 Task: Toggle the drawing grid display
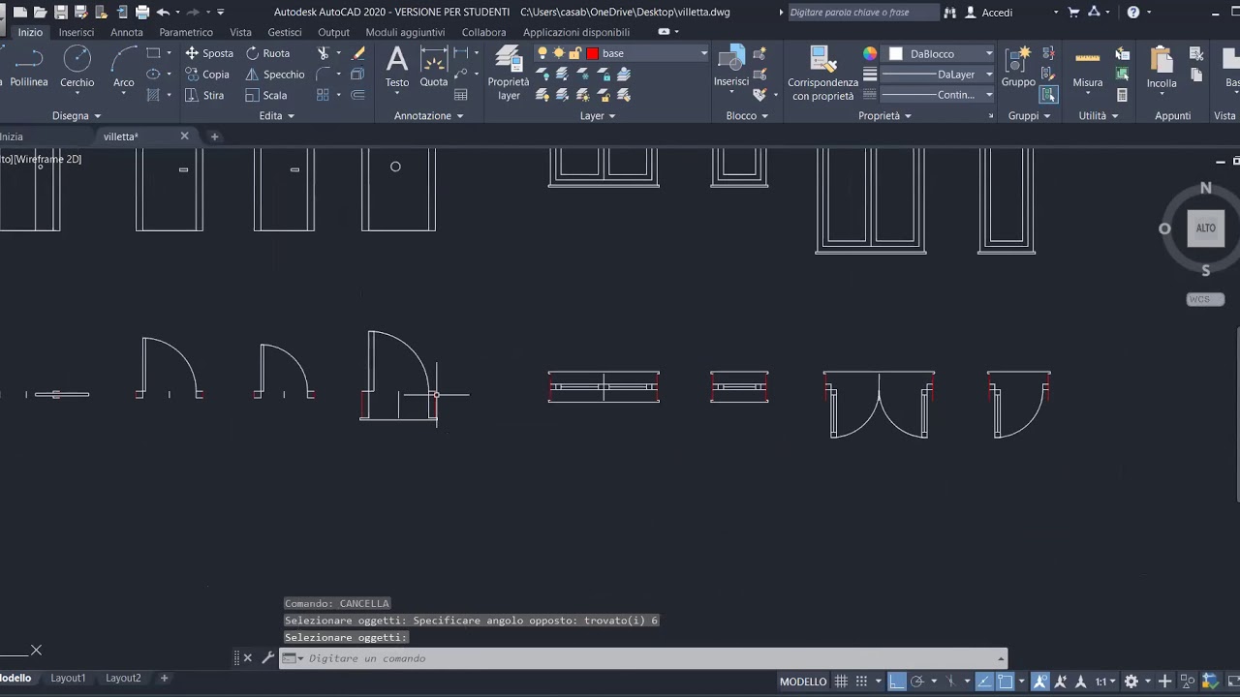[x=841, y=682]
